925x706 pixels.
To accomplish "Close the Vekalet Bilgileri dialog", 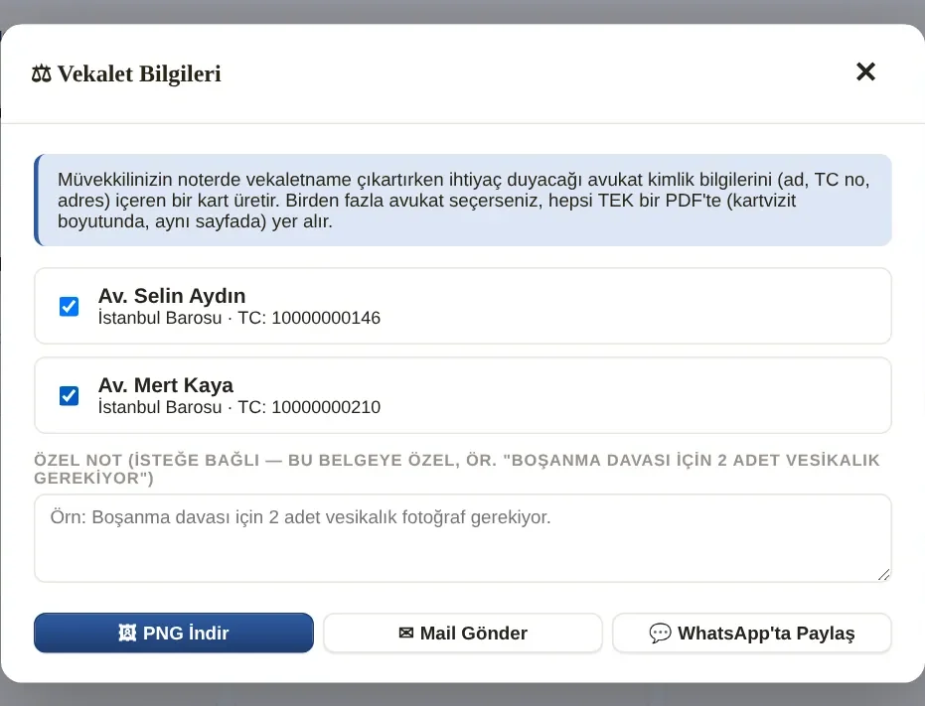I will point(865,71).
